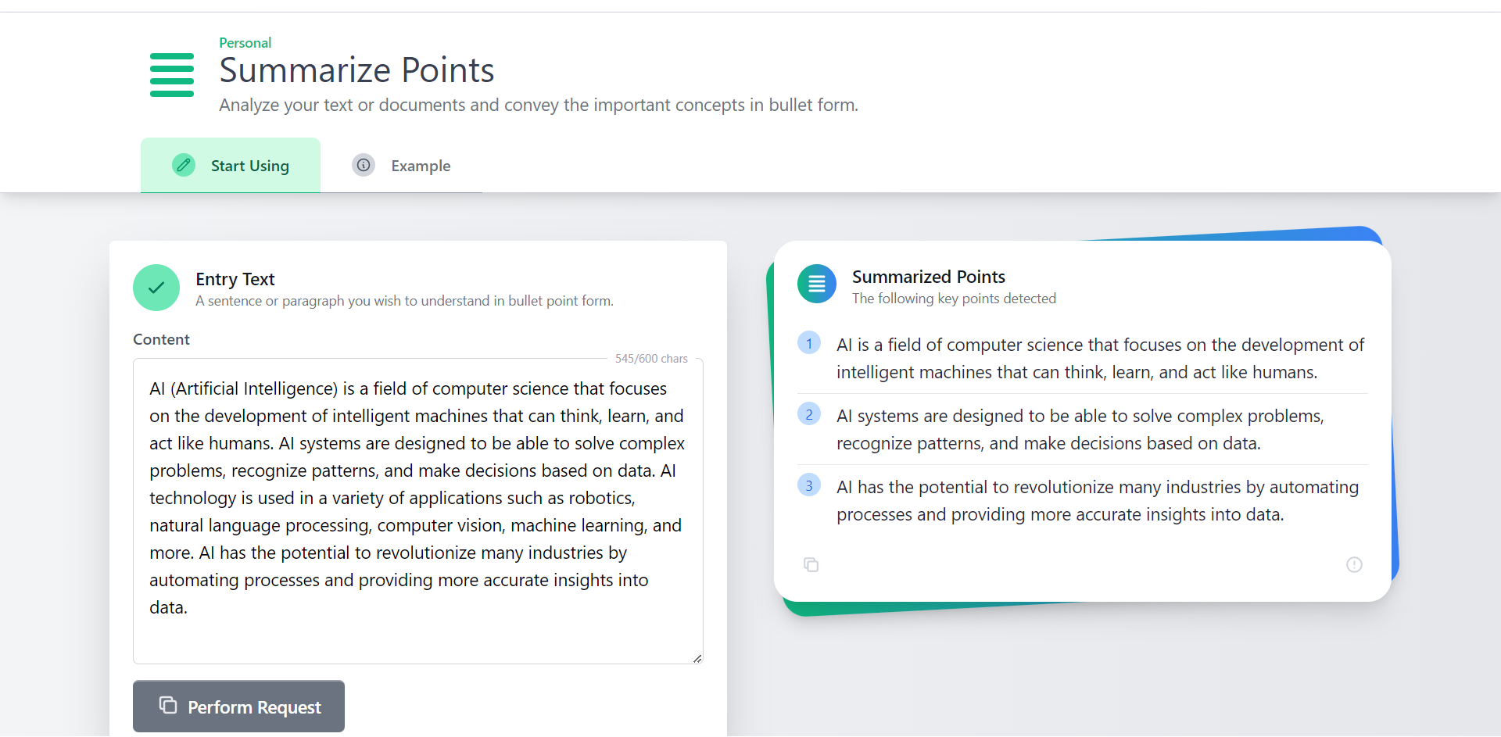1501x737 pixels.
Task: Click the copy icon on Perform Request
Action: [168, 705]
